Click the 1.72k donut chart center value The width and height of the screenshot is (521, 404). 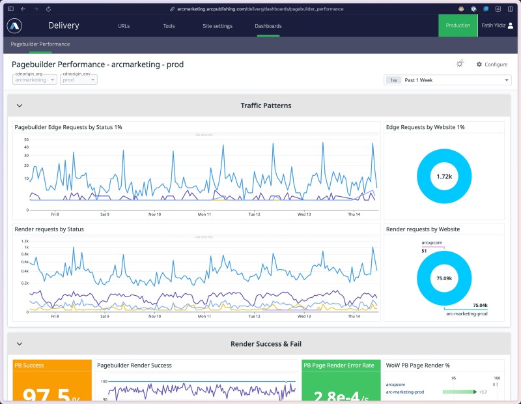(444, 177)
